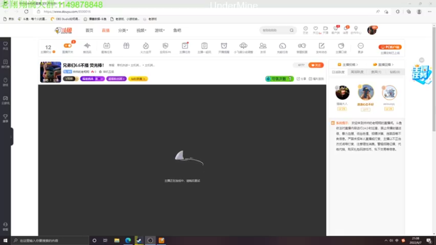Open the creator center lightbulb icon
Viewport: 436px width, 245px height.
356,30
